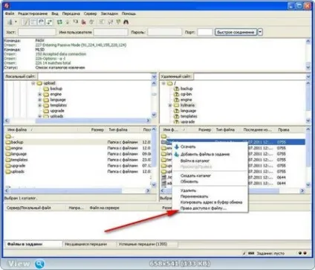315x270 pixels.
Task: Sort remote list by Последнее изменение column
Action: point(258,129)
